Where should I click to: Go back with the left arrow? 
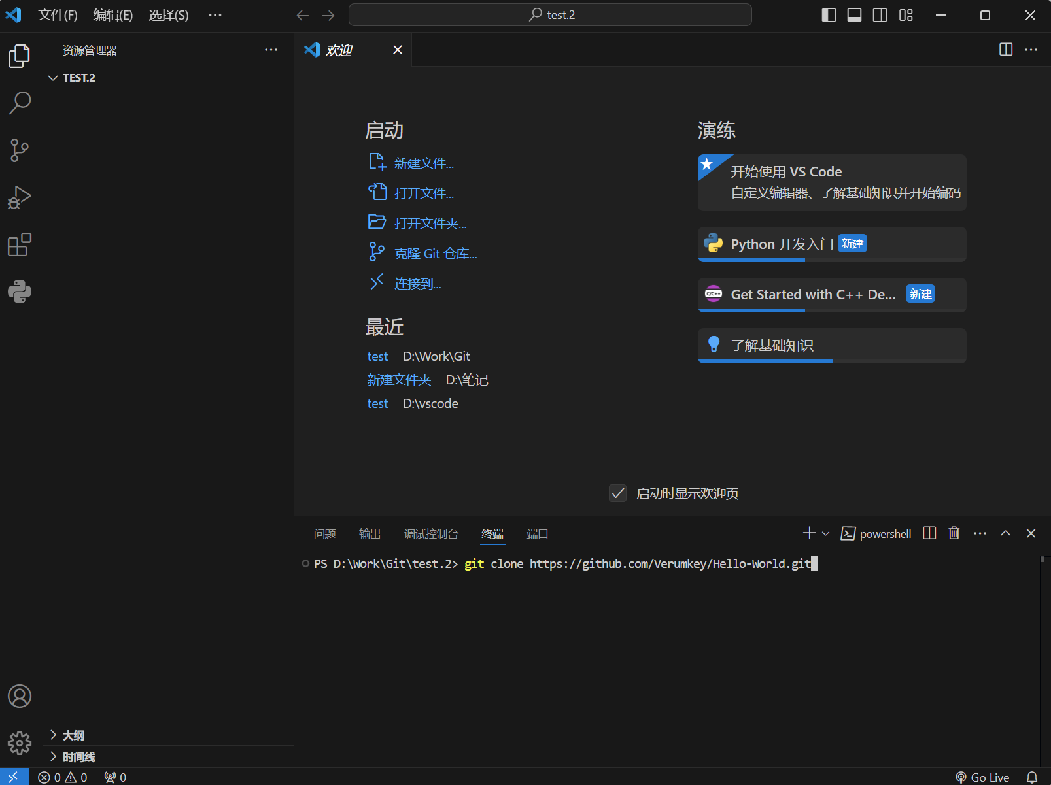click(x=302, y=15)
